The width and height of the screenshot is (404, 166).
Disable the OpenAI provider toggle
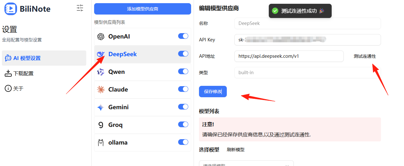(x=183, y=36)
